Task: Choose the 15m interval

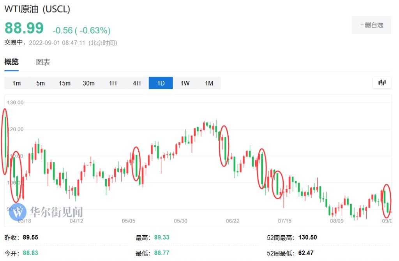Action: pos(65,83)
